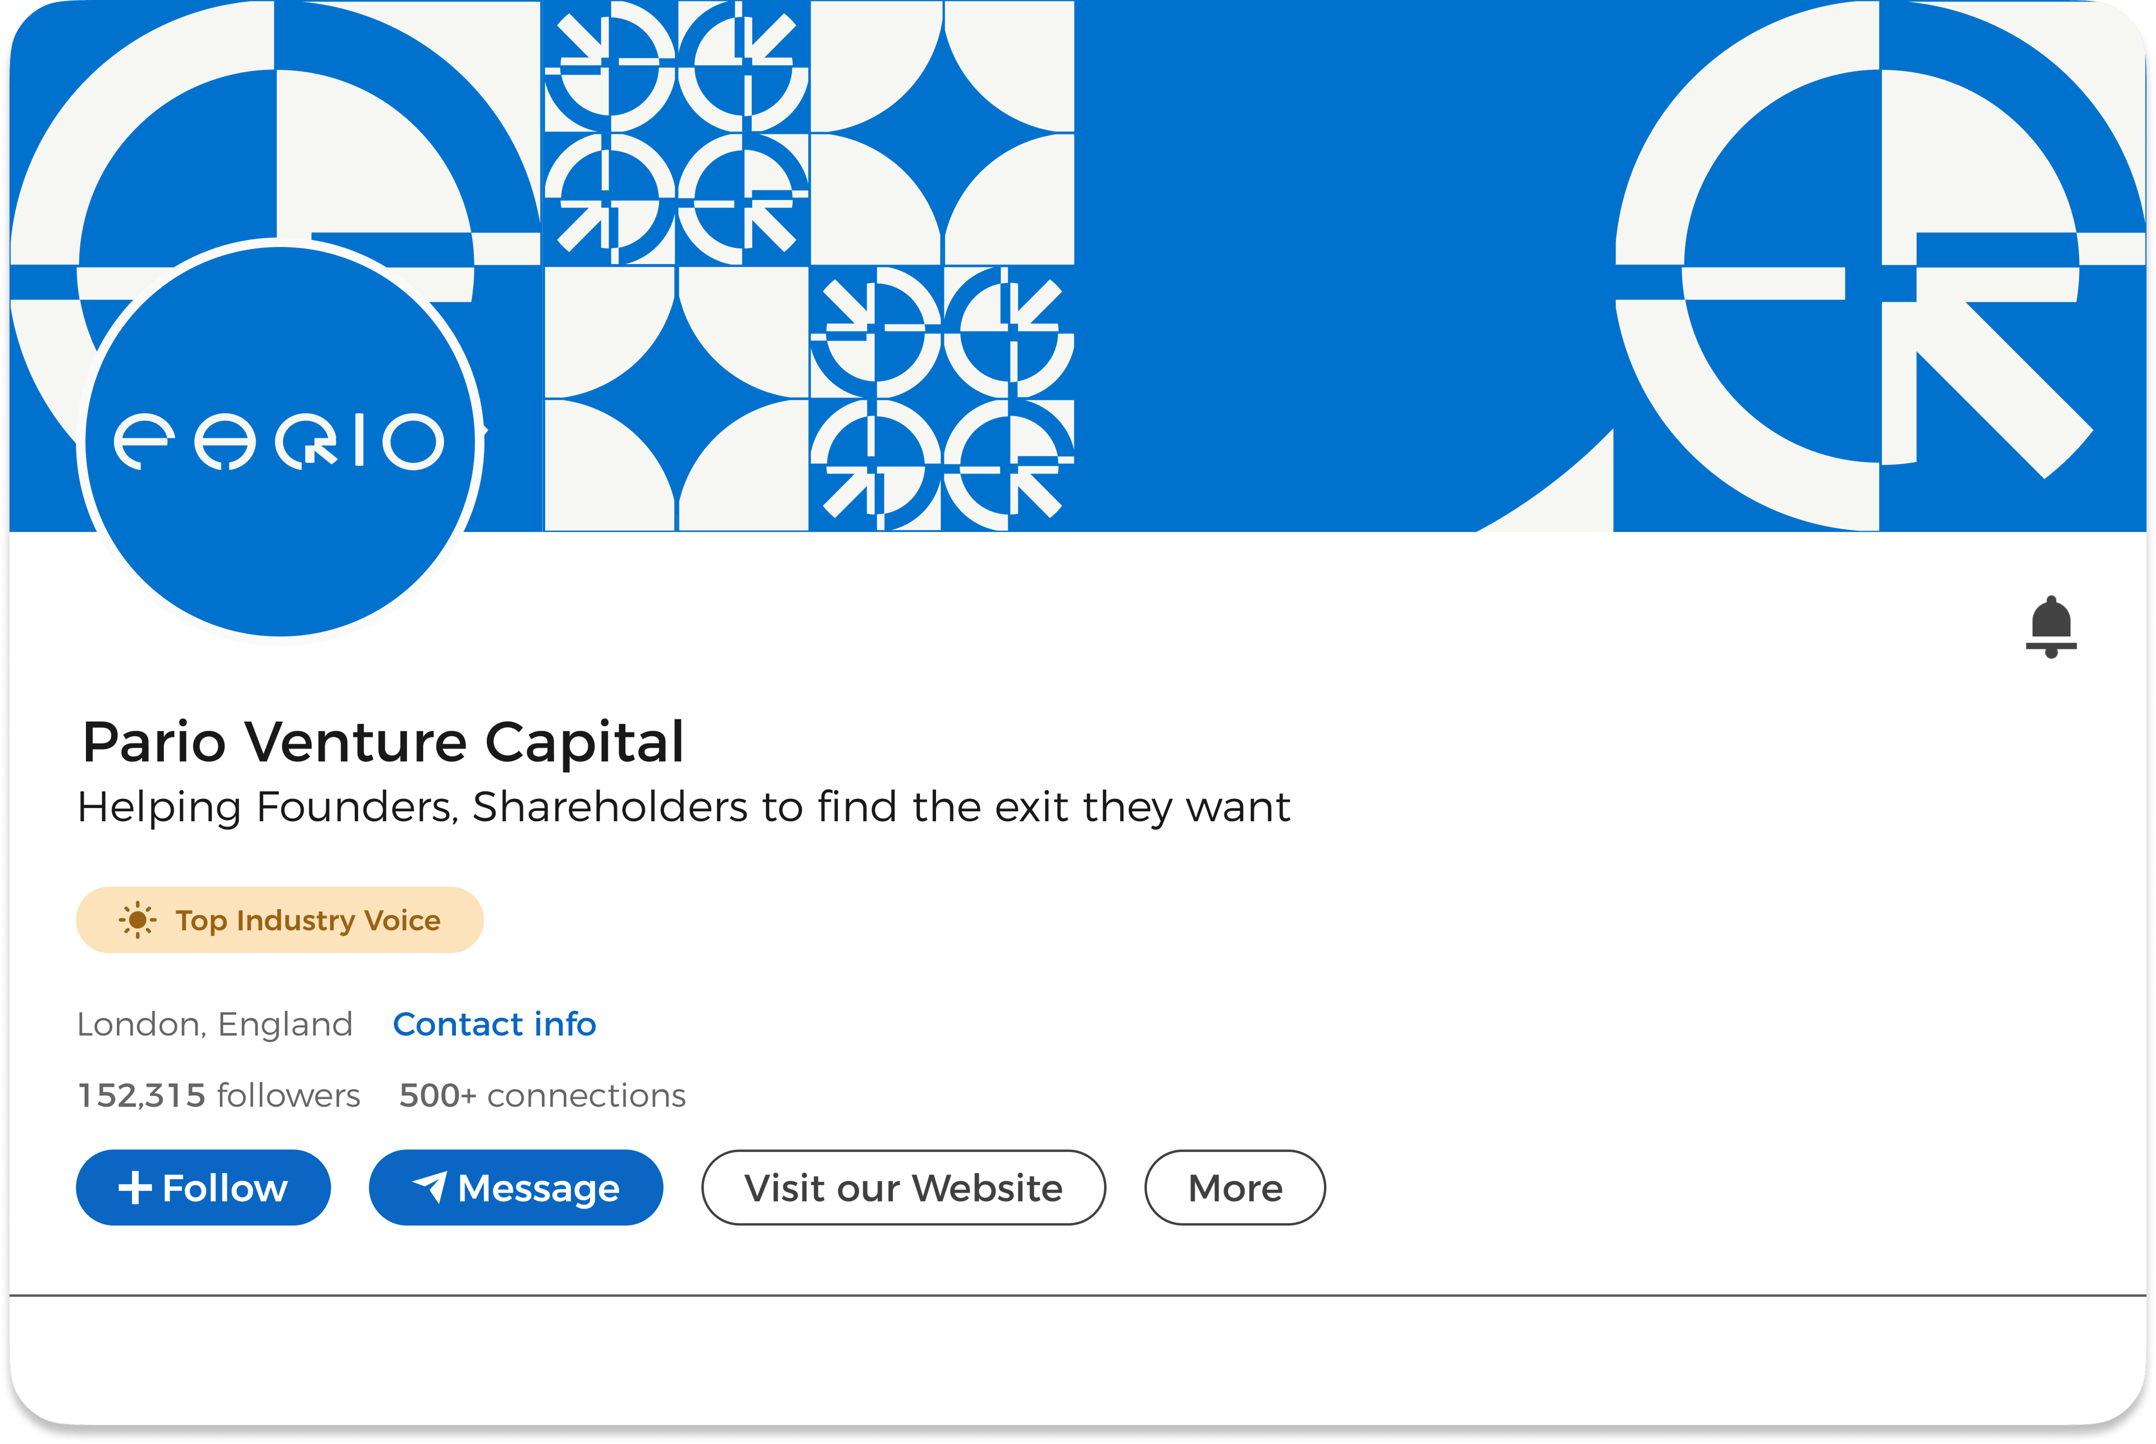Click the solid blue banner area
2156x1444 pixels.
pyautogui.click(x=1344, y=265)
